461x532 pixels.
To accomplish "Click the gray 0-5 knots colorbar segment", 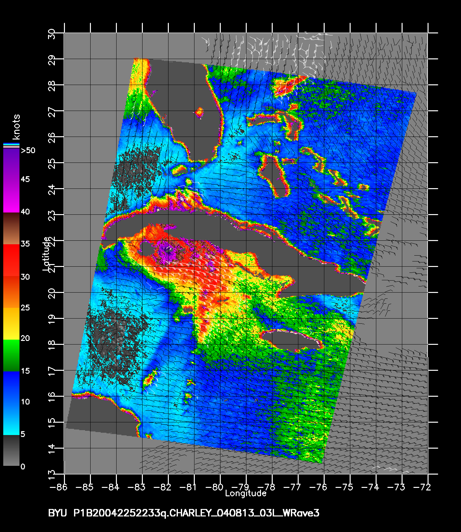I will click(11, 450).
